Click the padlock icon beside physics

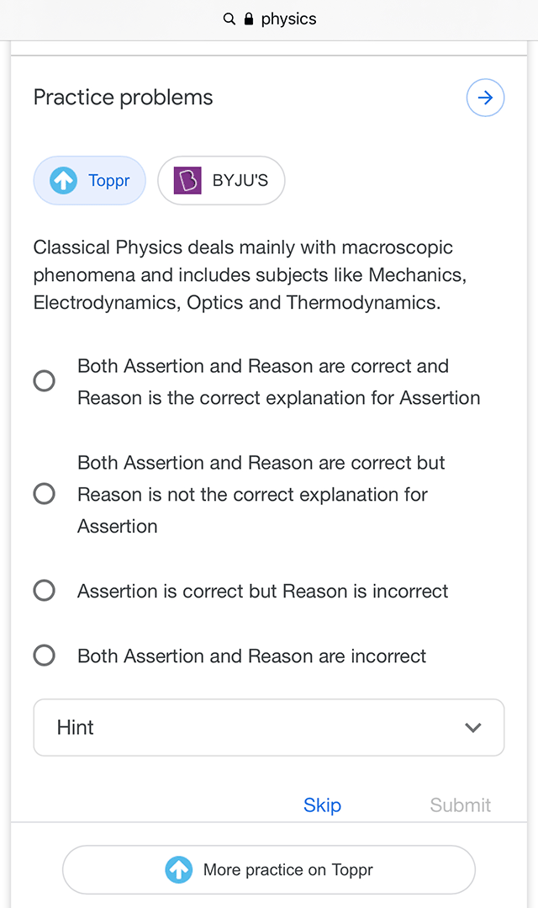tap(249, 19)
